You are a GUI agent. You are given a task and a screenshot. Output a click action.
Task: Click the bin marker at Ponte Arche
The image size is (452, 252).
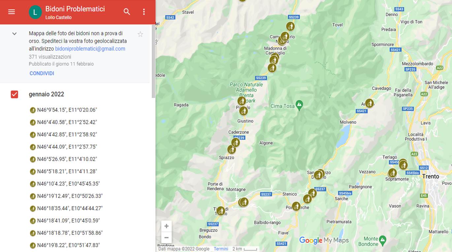pyautogui.click(x=296, y=206)
